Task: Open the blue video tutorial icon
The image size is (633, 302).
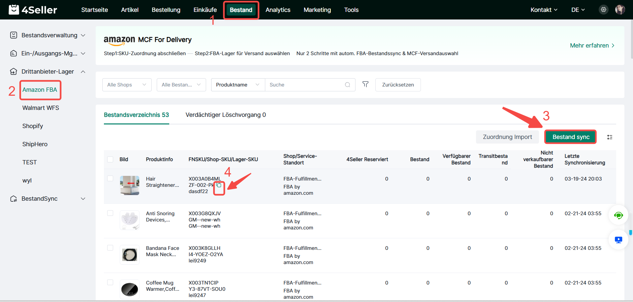Action: point(618,240)
